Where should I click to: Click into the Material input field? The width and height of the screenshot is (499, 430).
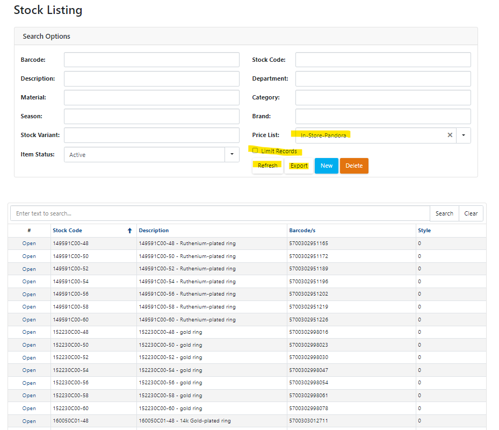coord(151,97)
